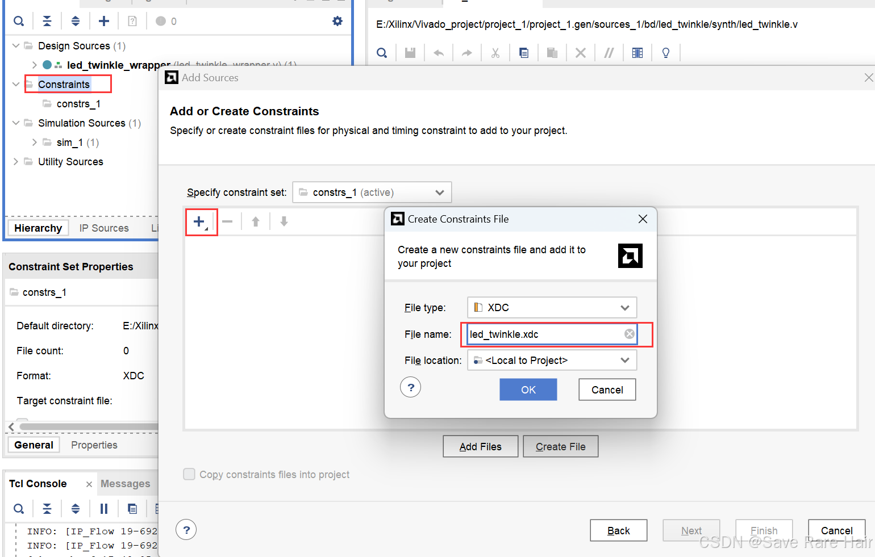The width and height of the screenshot is (875, 557).
Task: Click search icon in Sources panel
Action: coord(19,21)
